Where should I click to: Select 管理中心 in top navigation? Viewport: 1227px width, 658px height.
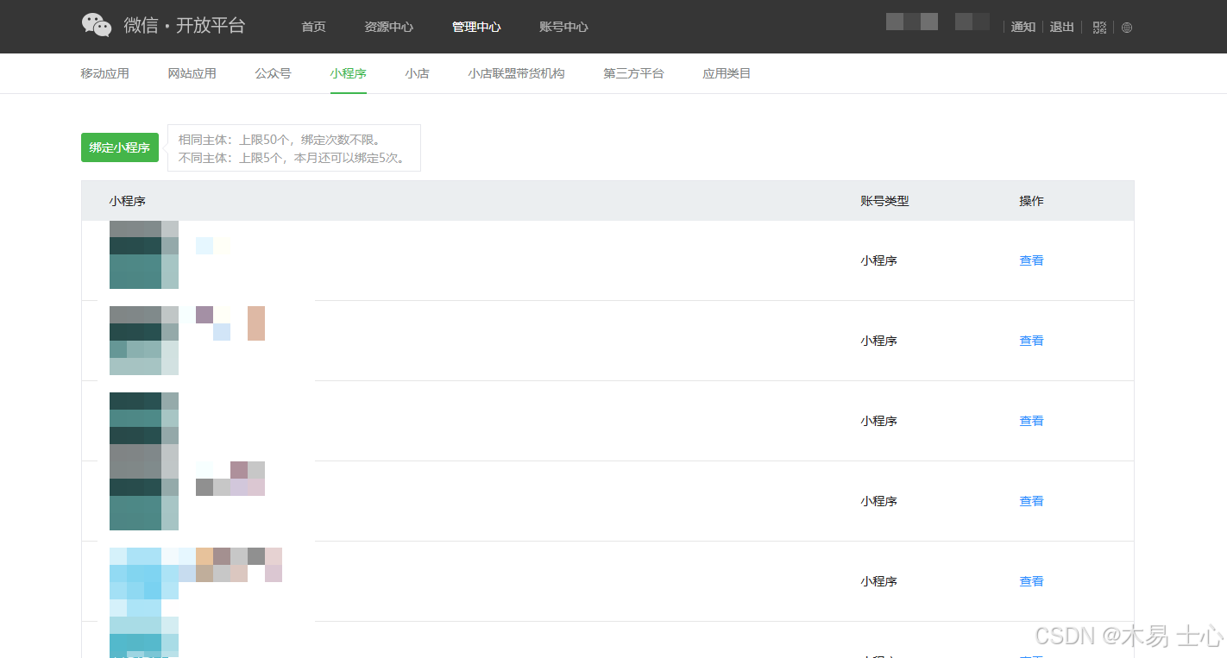tap(476, 27)
